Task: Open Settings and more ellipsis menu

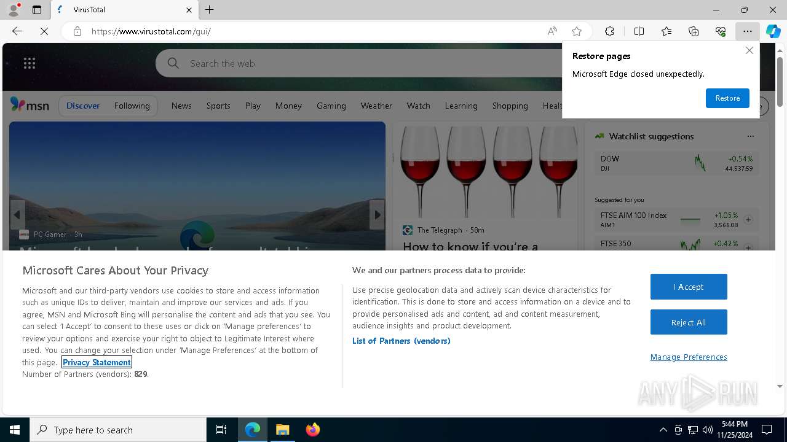Action: coord(748,31)
